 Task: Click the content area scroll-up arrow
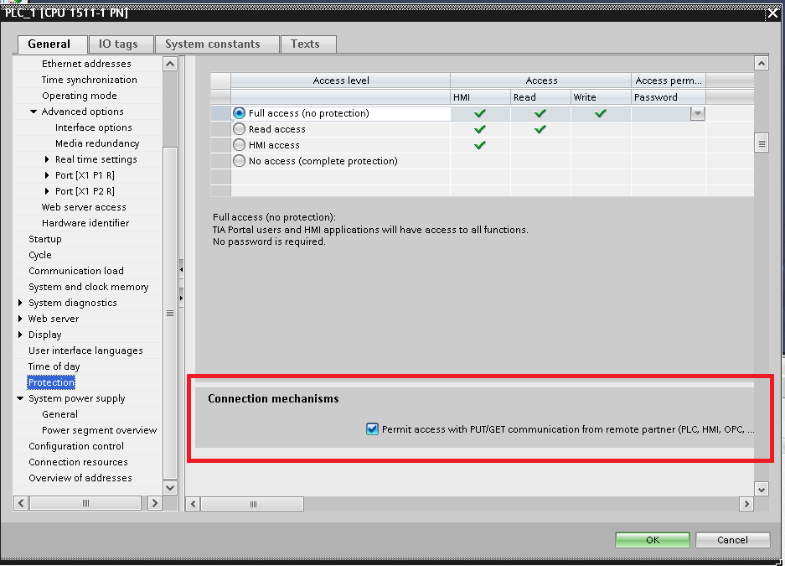761,64
